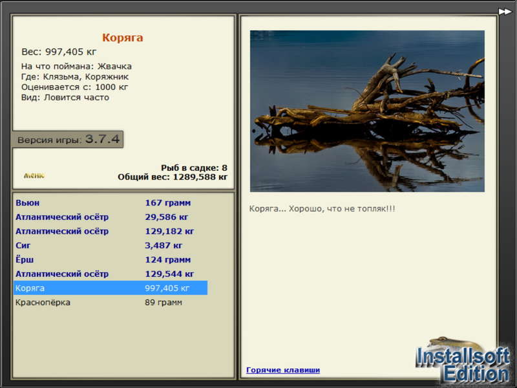Click the driftwood snag photo
Viewport: 517px width, 388px height.
(367, 111)
